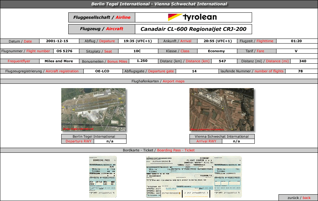Click the Berlin Tegel - Vienna Schwechat page title

(x=159, y=4)
